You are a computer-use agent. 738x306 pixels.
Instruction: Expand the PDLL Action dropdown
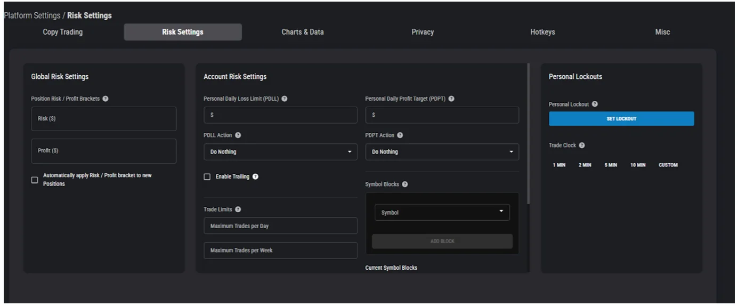point(280,152)
